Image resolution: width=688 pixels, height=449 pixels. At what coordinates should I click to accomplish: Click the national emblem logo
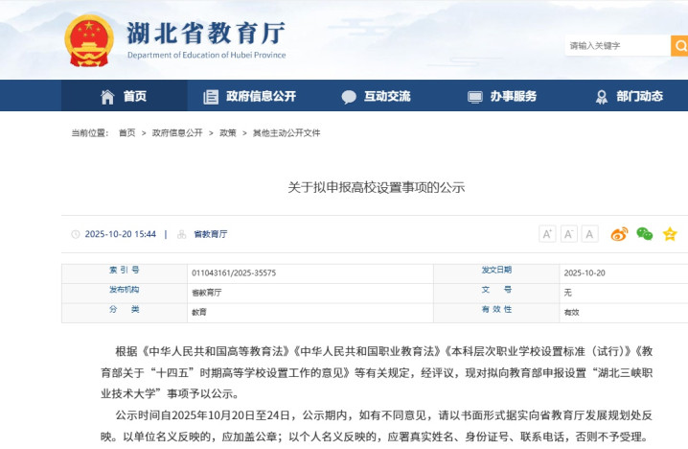click(88, 40)
